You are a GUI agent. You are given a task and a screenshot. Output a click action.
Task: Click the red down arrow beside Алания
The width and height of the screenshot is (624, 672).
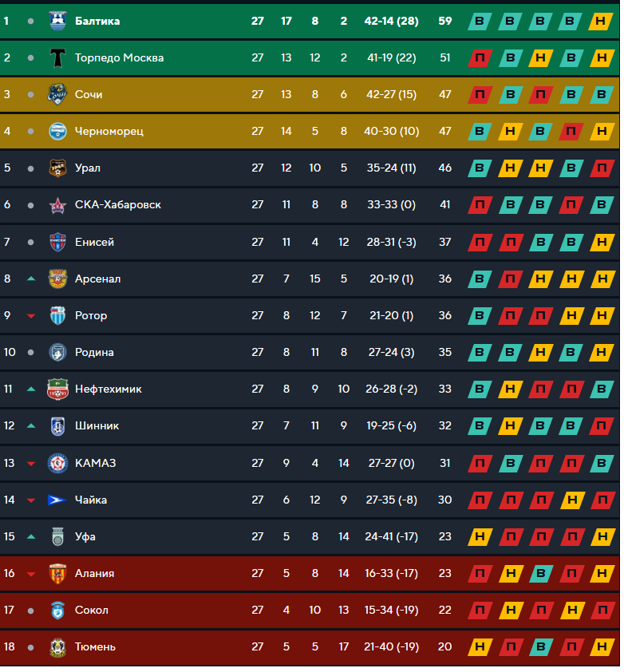click(31, 574)
